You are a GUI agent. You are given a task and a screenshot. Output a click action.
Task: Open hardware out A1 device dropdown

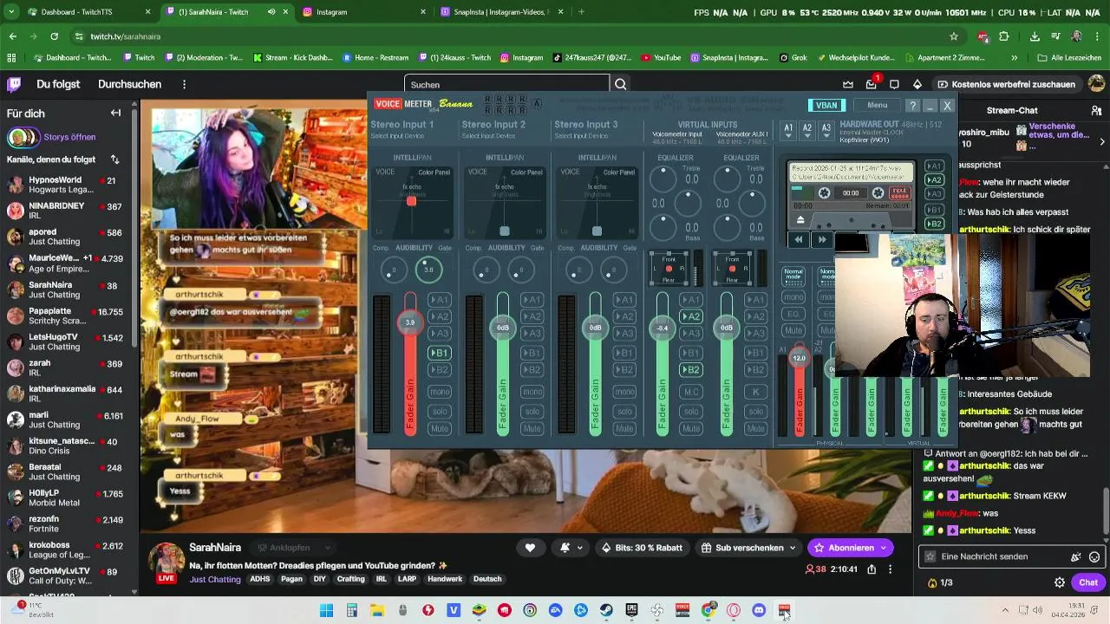coord(788,129)
